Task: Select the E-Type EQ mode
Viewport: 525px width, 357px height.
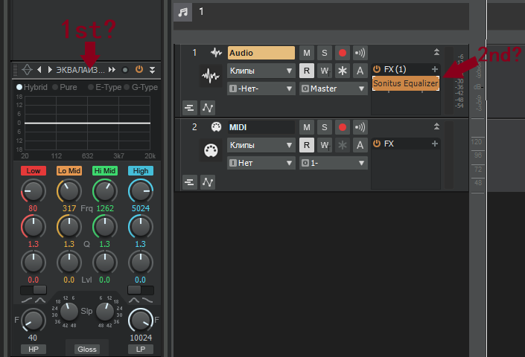Action: click(x=104, y=87)
